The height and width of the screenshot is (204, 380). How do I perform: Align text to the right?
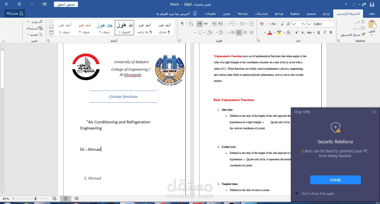[x=251, y=32]
